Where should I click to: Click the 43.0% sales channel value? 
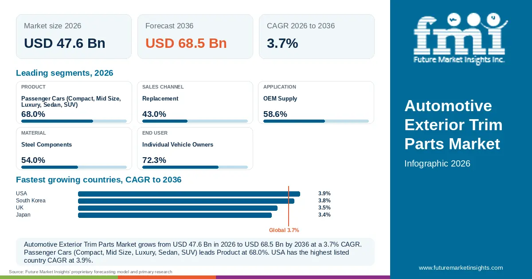coord(154,114)
